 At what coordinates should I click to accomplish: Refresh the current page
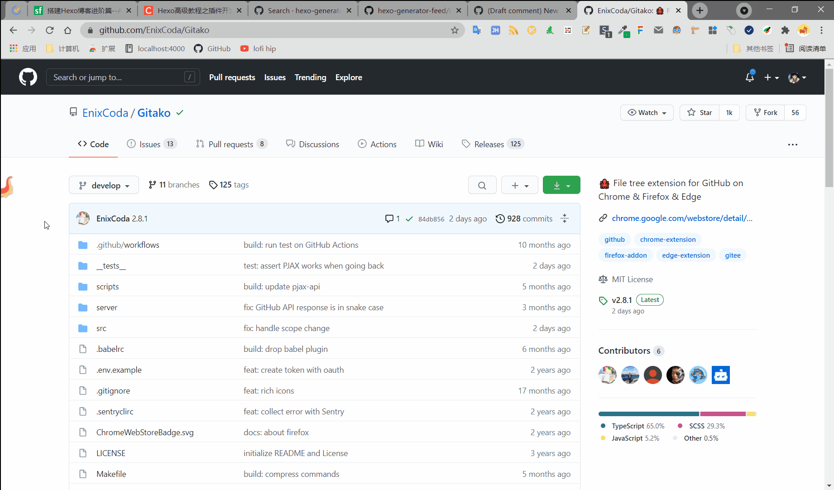point(50,30)
